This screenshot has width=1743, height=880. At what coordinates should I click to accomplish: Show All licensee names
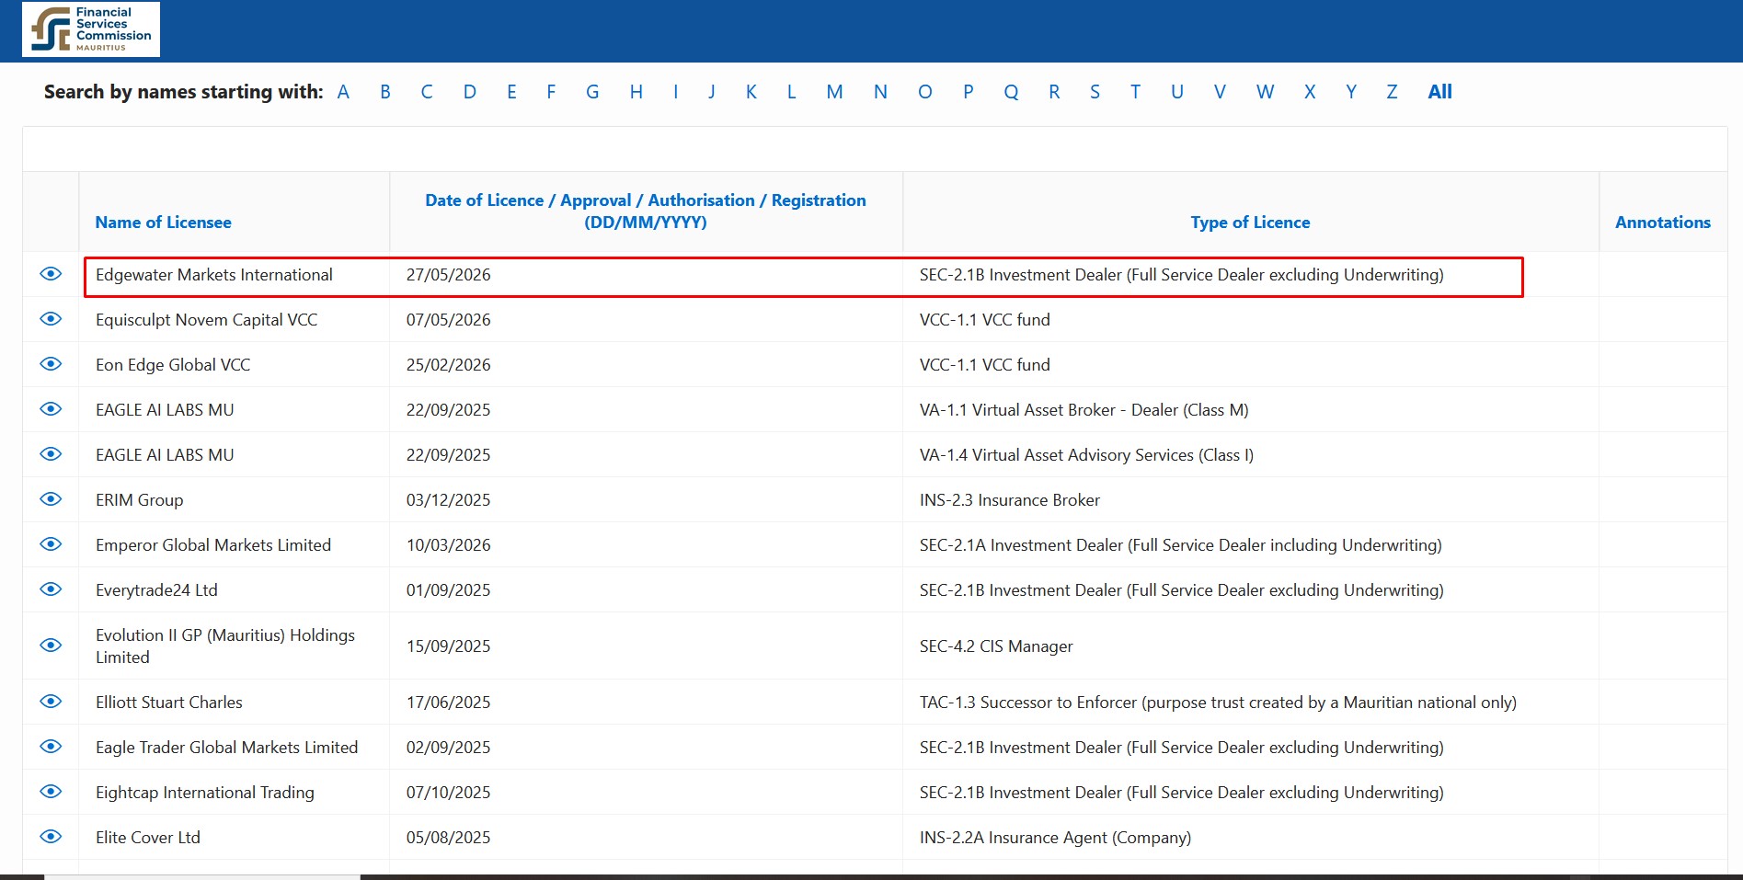pos(1440,92)
